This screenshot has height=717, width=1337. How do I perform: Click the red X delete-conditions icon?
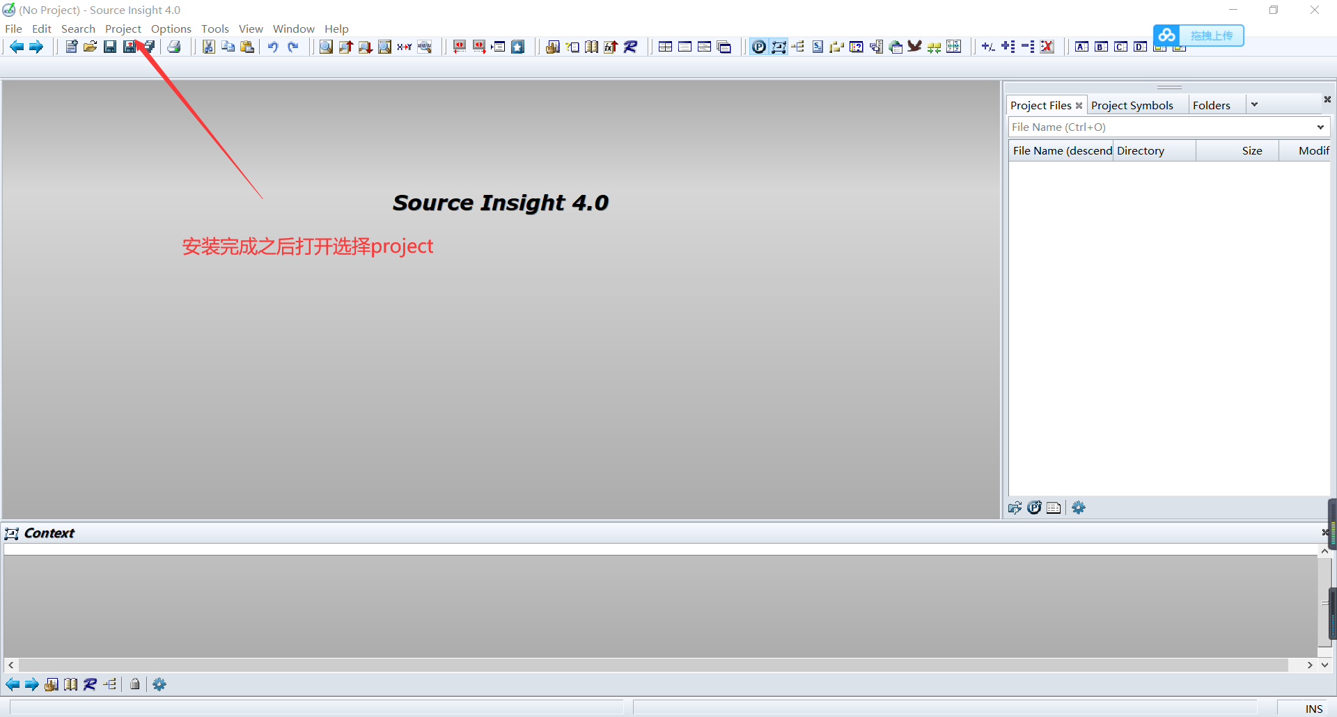click(1047, 47)
